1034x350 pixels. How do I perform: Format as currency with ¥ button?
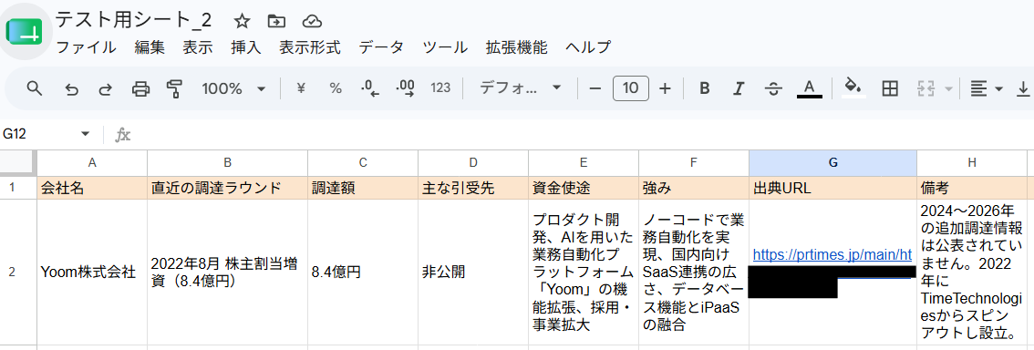(x=301, y=88)
